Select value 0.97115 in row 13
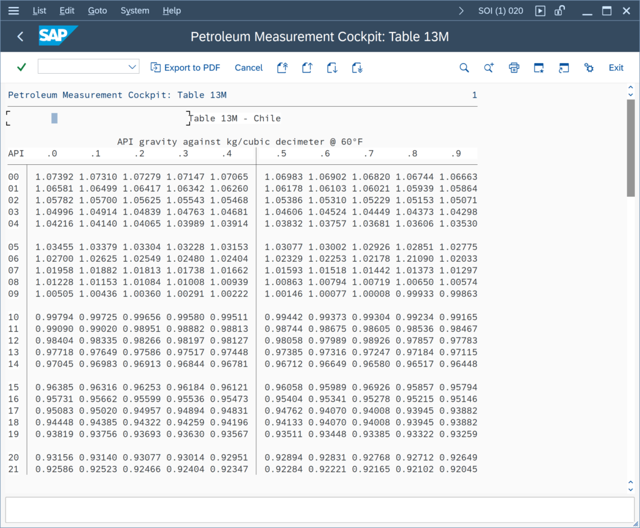Image resolution: width=640 pixels, height=528 pixels. click(x=458, y=352)
